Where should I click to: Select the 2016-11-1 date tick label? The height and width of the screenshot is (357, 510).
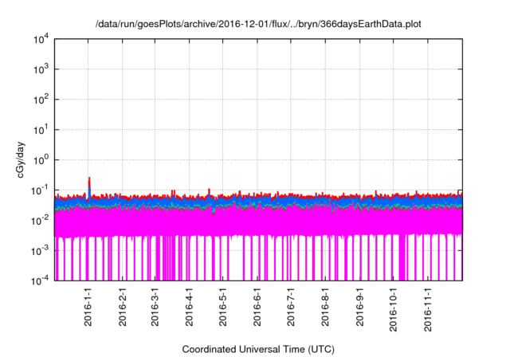click(427, 311)
